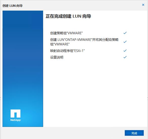Screen dimensions: 148x139
Task: Click the NetApp logo icon
Action: tap(15, 114)
